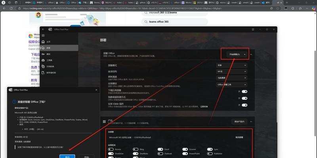Viewport: 317px width, 158px height.
Task: Click the browser profile avatar icon
Action: (x=4, y=3)
